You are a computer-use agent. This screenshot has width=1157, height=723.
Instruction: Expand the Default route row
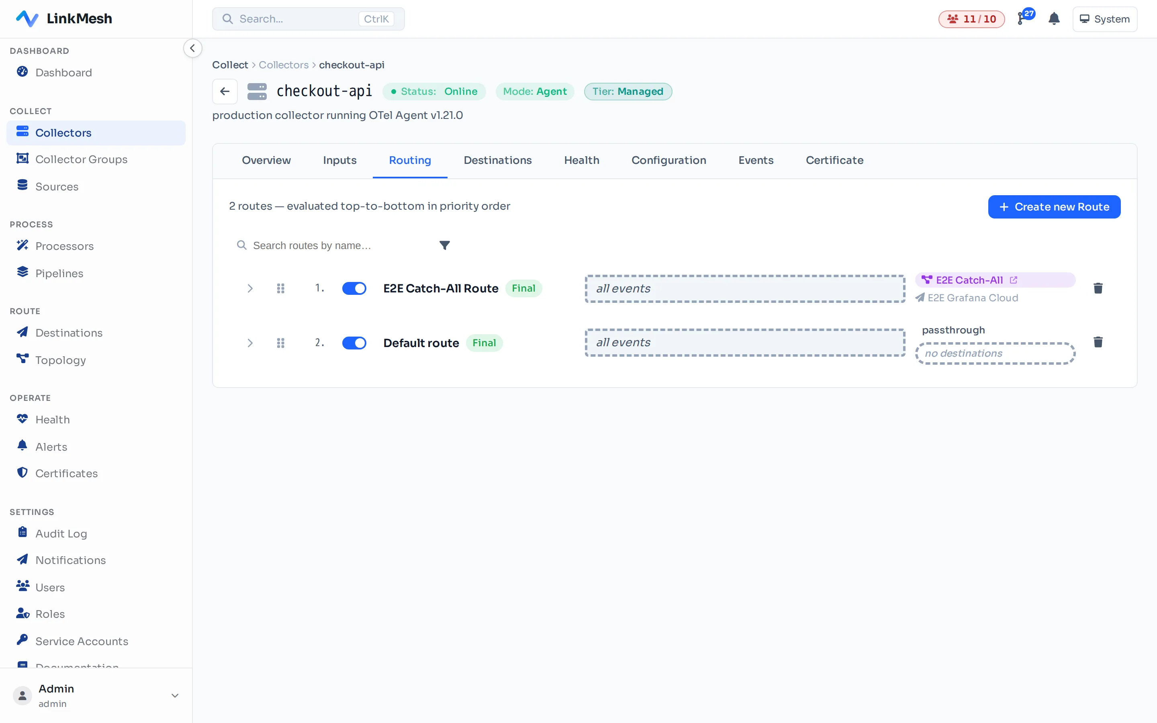click(x=249, y=343)
